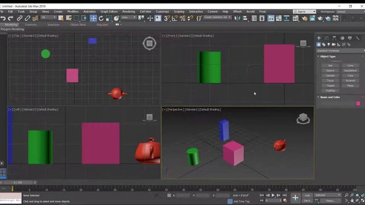Click the Box primitive button
The height and width of the screenshot is (205, 365).
coord(330,65)
